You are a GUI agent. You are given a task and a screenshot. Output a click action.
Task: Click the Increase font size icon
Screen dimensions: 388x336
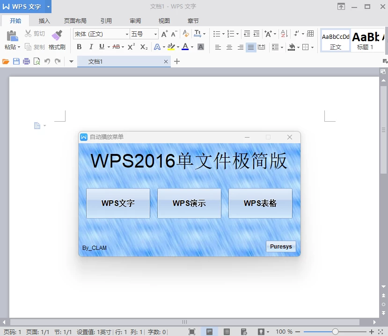point(164,34)
